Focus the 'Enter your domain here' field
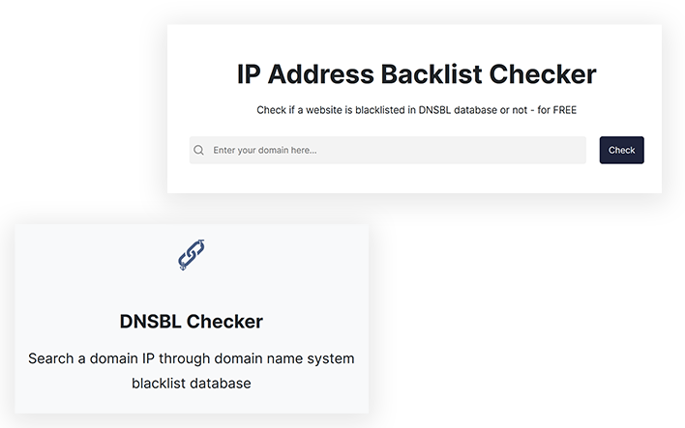Screen dimensions: 685x428 click(x=388, y=150)
